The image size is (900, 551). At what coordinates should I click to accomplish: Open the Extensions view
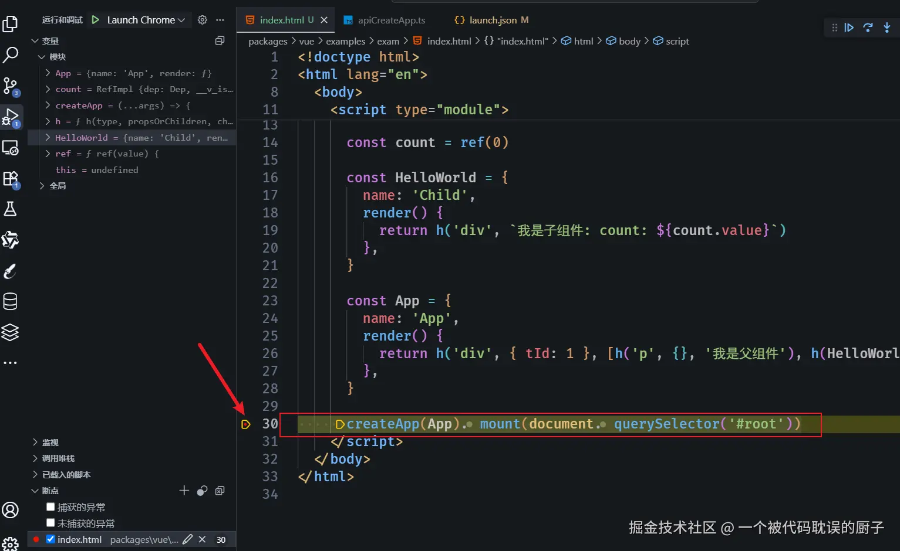[11, 179]
